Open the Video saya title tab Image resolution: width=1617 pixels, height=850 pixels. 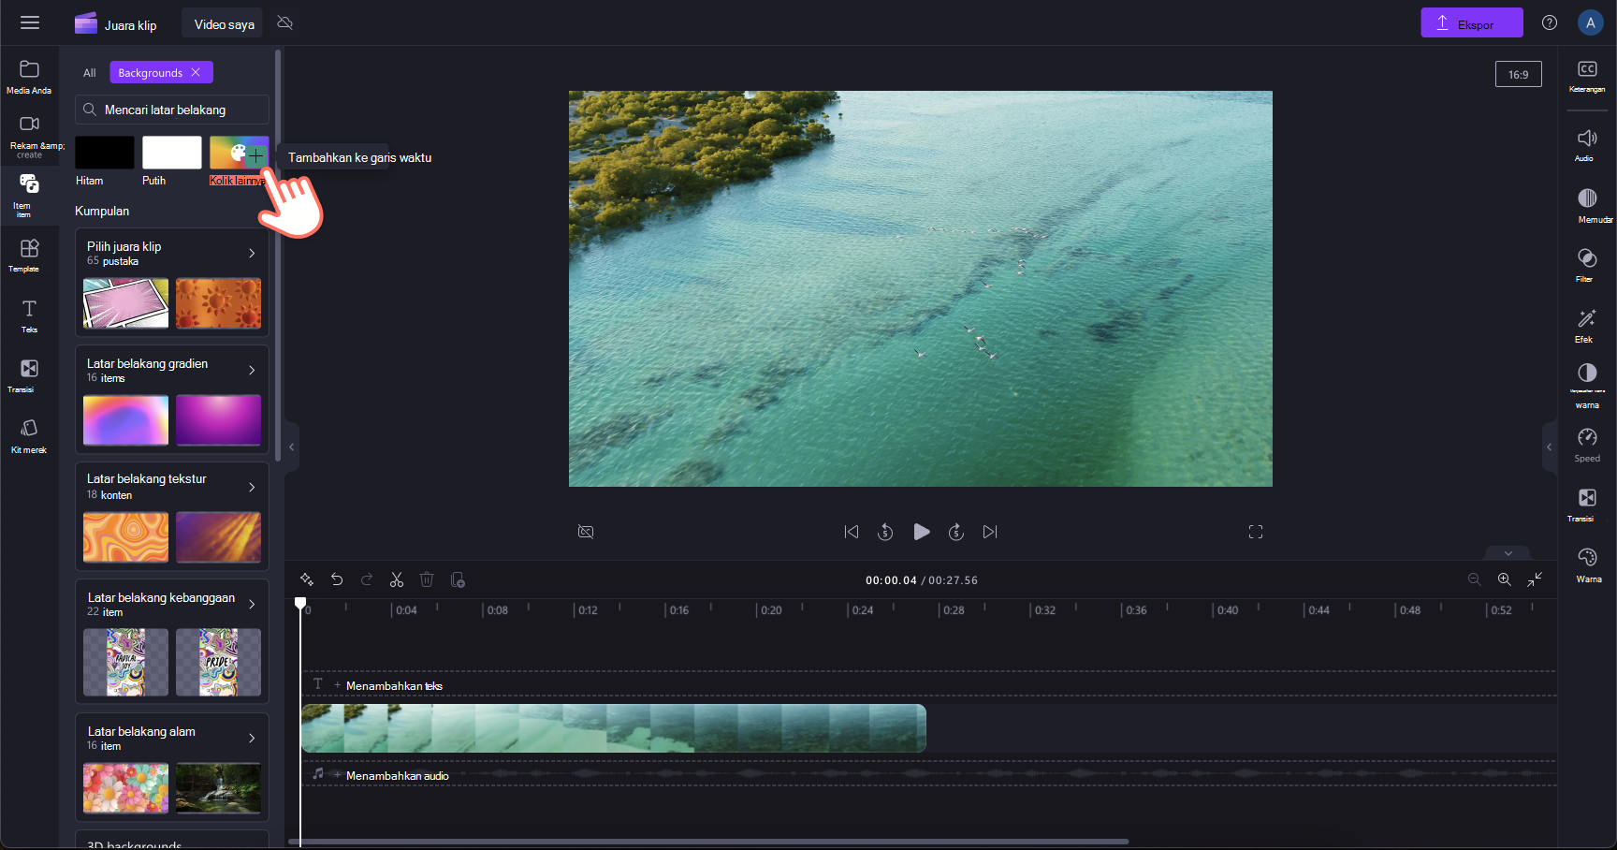[x=225, y=24]
